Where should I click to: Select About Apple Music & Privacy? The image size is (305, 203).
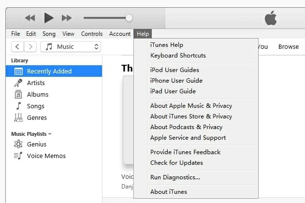coord(203,106)
